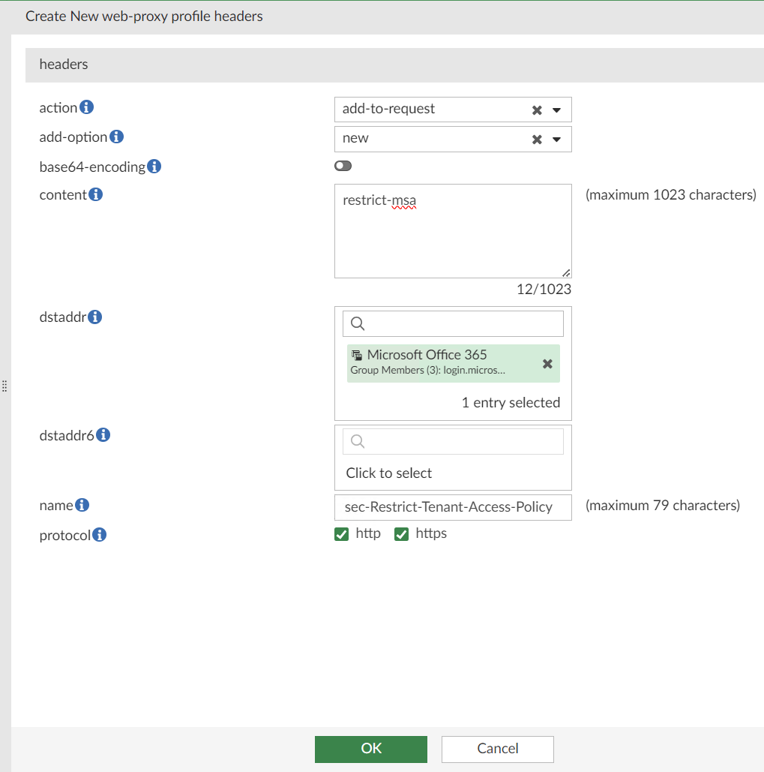The image size is (764, 772).
Task: Clear the new add-option value with the X
Action: coord(537,138)
